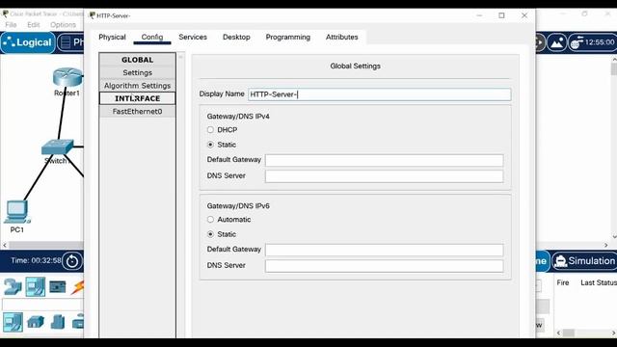Switch to the Programming tab
The width and height of the screenshot is (617, 347).
pos(288,37)
